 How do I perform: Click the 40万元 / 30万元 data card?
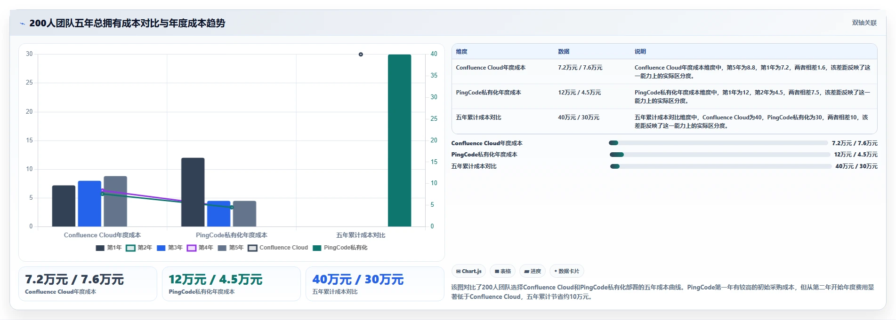[375, 284]
